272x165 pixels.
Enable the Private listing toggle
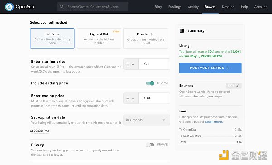[150, 145]
